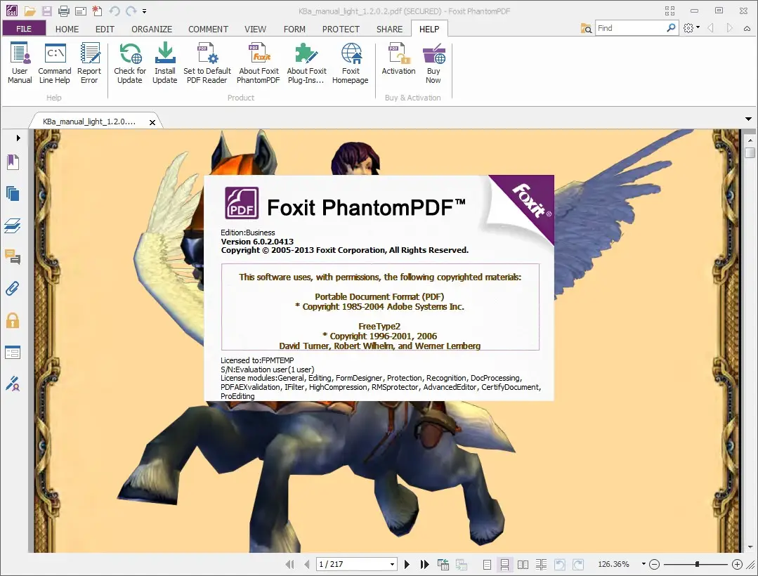Close the KBa_manual_light document tab
758x576 pixels.
pos(152,122)
